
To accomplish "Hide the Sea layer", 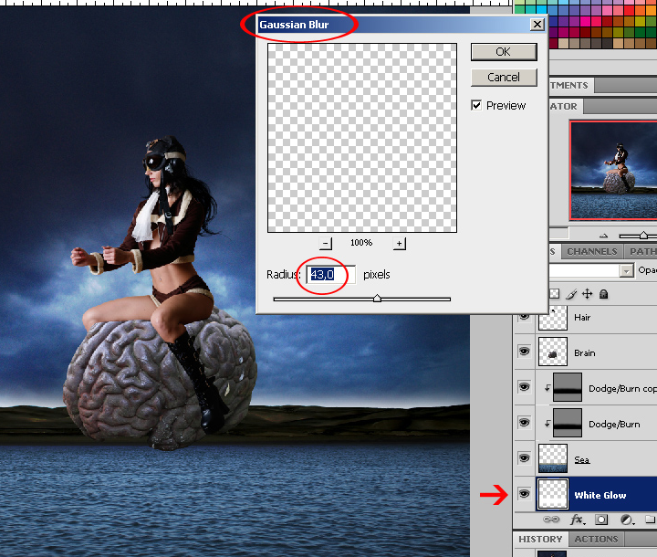I will click(x=524, y=457).
